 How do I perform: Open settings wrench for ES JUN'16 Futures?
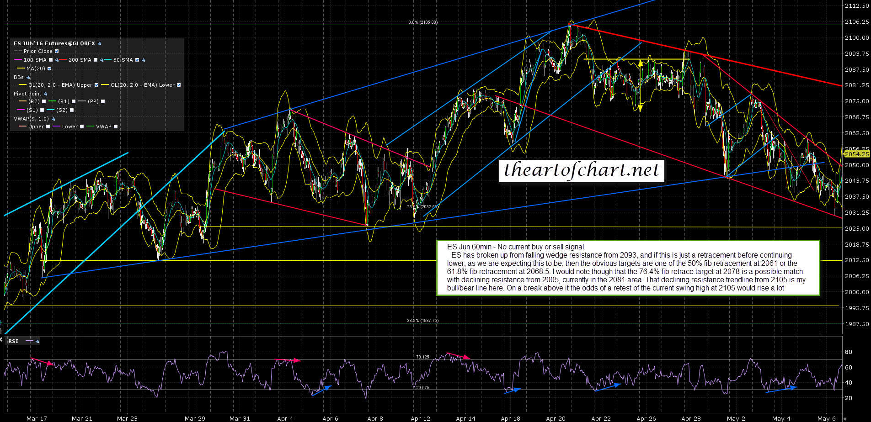click(x=100, y=44)
